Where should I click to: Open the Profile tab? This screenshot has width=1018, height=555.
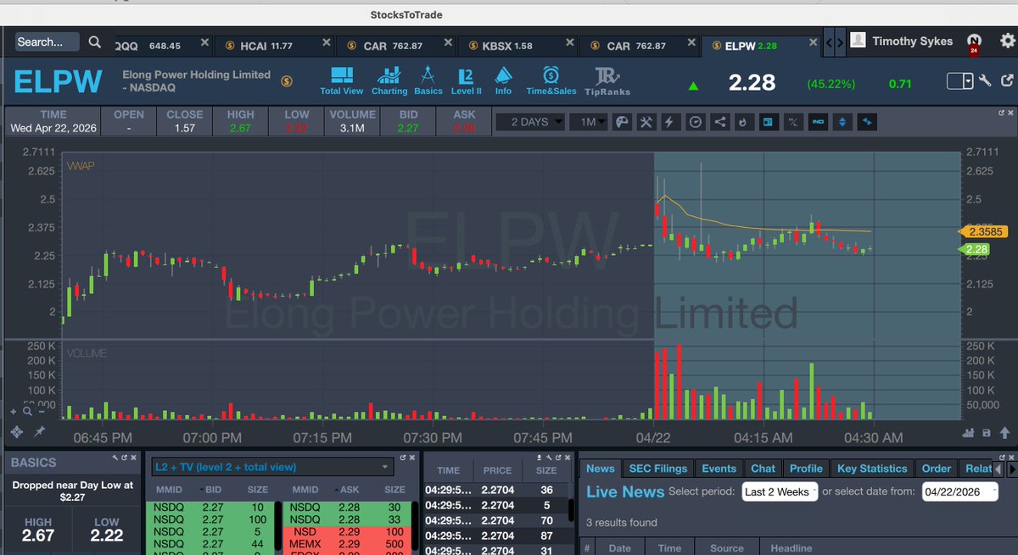click(x=806, y=469)
